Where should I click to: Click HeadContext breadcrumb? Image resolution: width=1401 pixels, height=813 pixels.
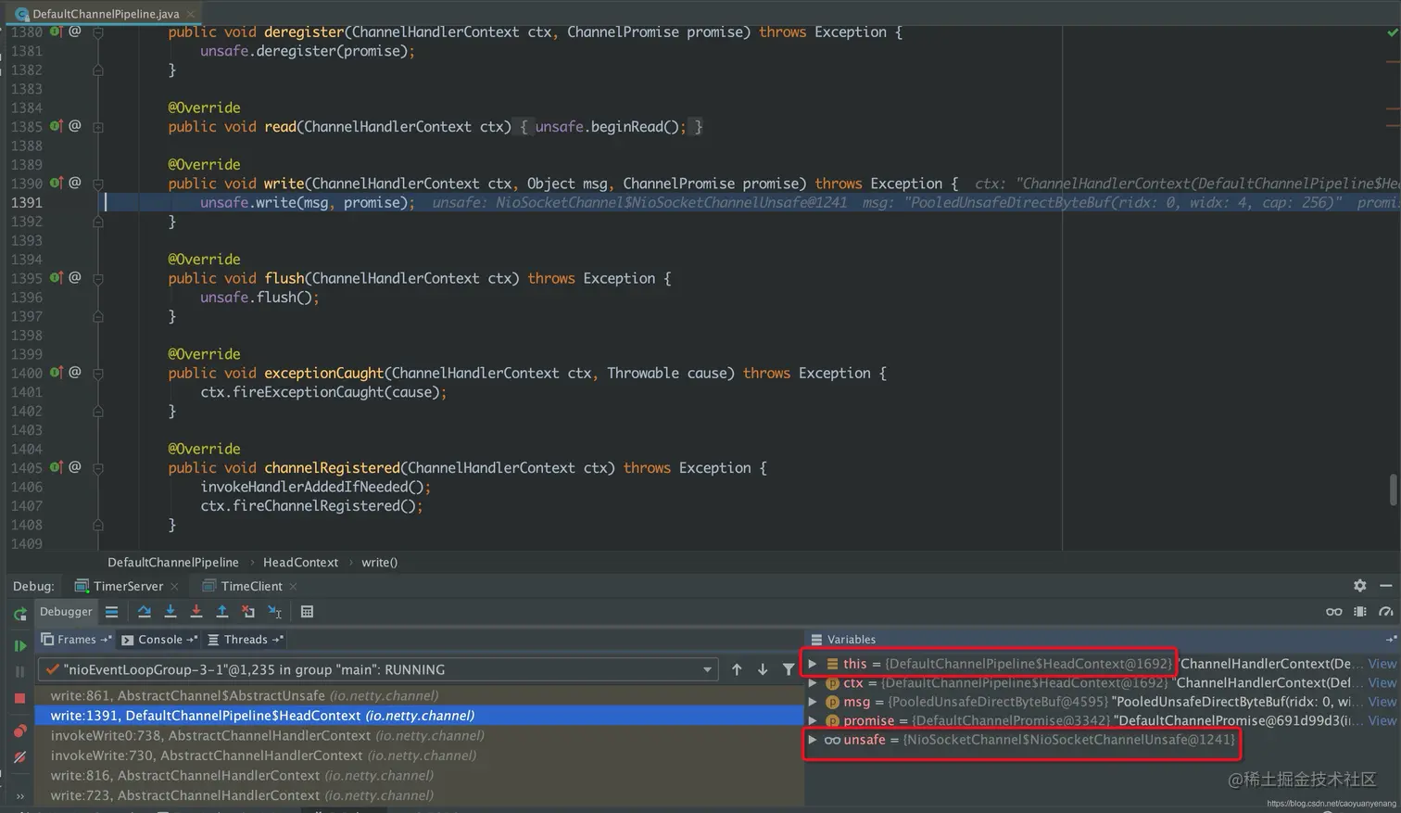(x=300, y=563)
